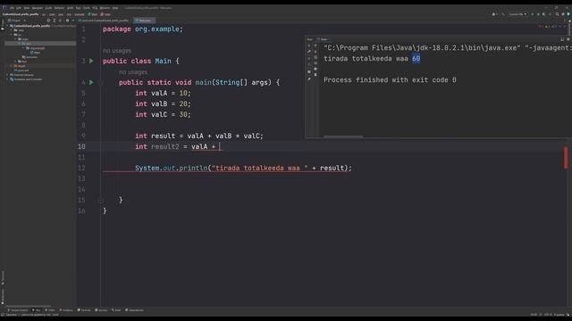Toggle soft-wrap in the Run console
This screenshot has width=572, height=321.
click(x=315, y=57)
